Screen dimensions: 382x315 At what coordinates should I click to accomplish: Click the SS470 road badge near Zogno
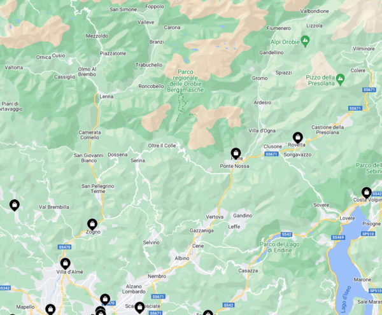[64, 247]
